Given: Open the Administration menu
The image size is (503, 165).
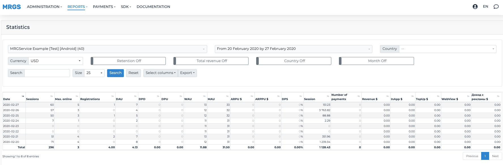Looking at the screenshot, I should click(44, 7).
